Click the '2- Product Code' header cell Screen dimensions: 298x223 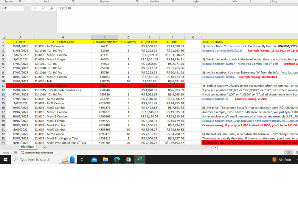(x=63, y=42)
